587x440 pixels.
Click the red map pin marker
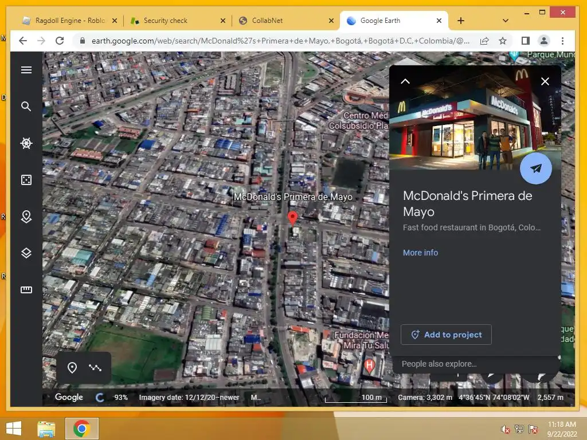[292, 218]
